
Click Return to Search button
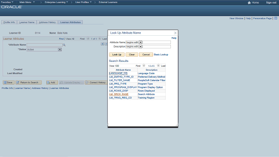(28, 82)
